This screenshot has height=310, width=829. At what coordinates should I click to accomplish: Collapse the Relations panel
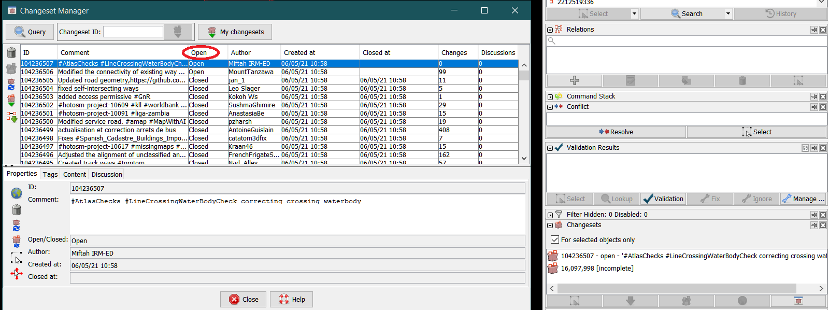(550, 30)
